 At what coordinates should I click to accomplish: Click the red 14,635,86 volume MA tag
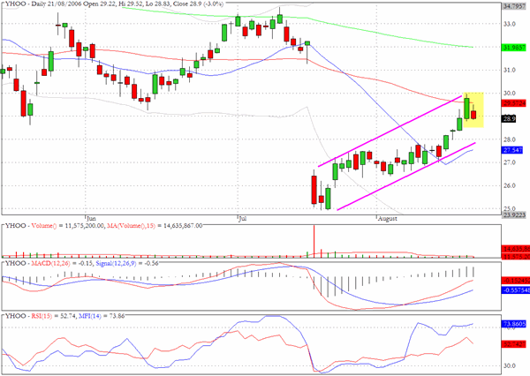pos(514,249)
